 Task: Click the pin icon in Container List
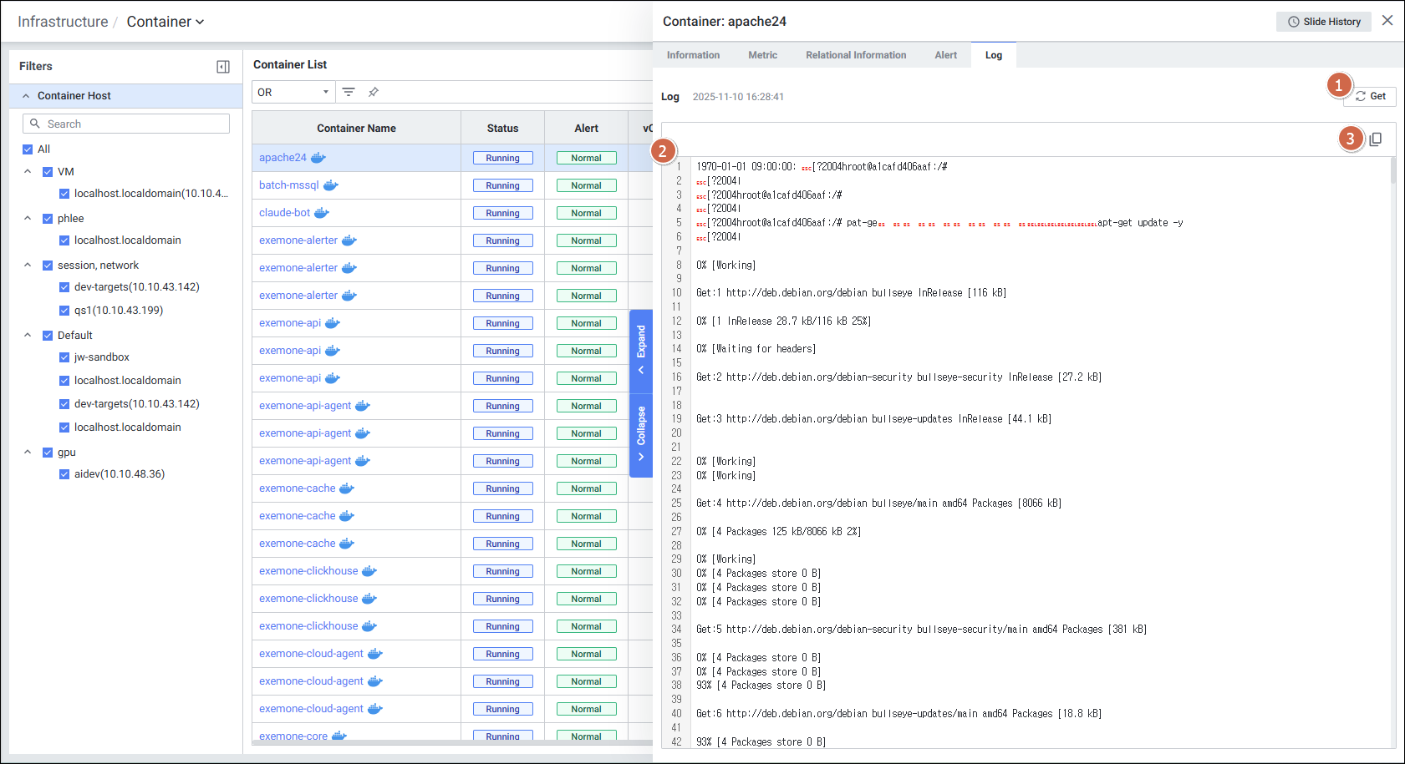tap(374, 92)
